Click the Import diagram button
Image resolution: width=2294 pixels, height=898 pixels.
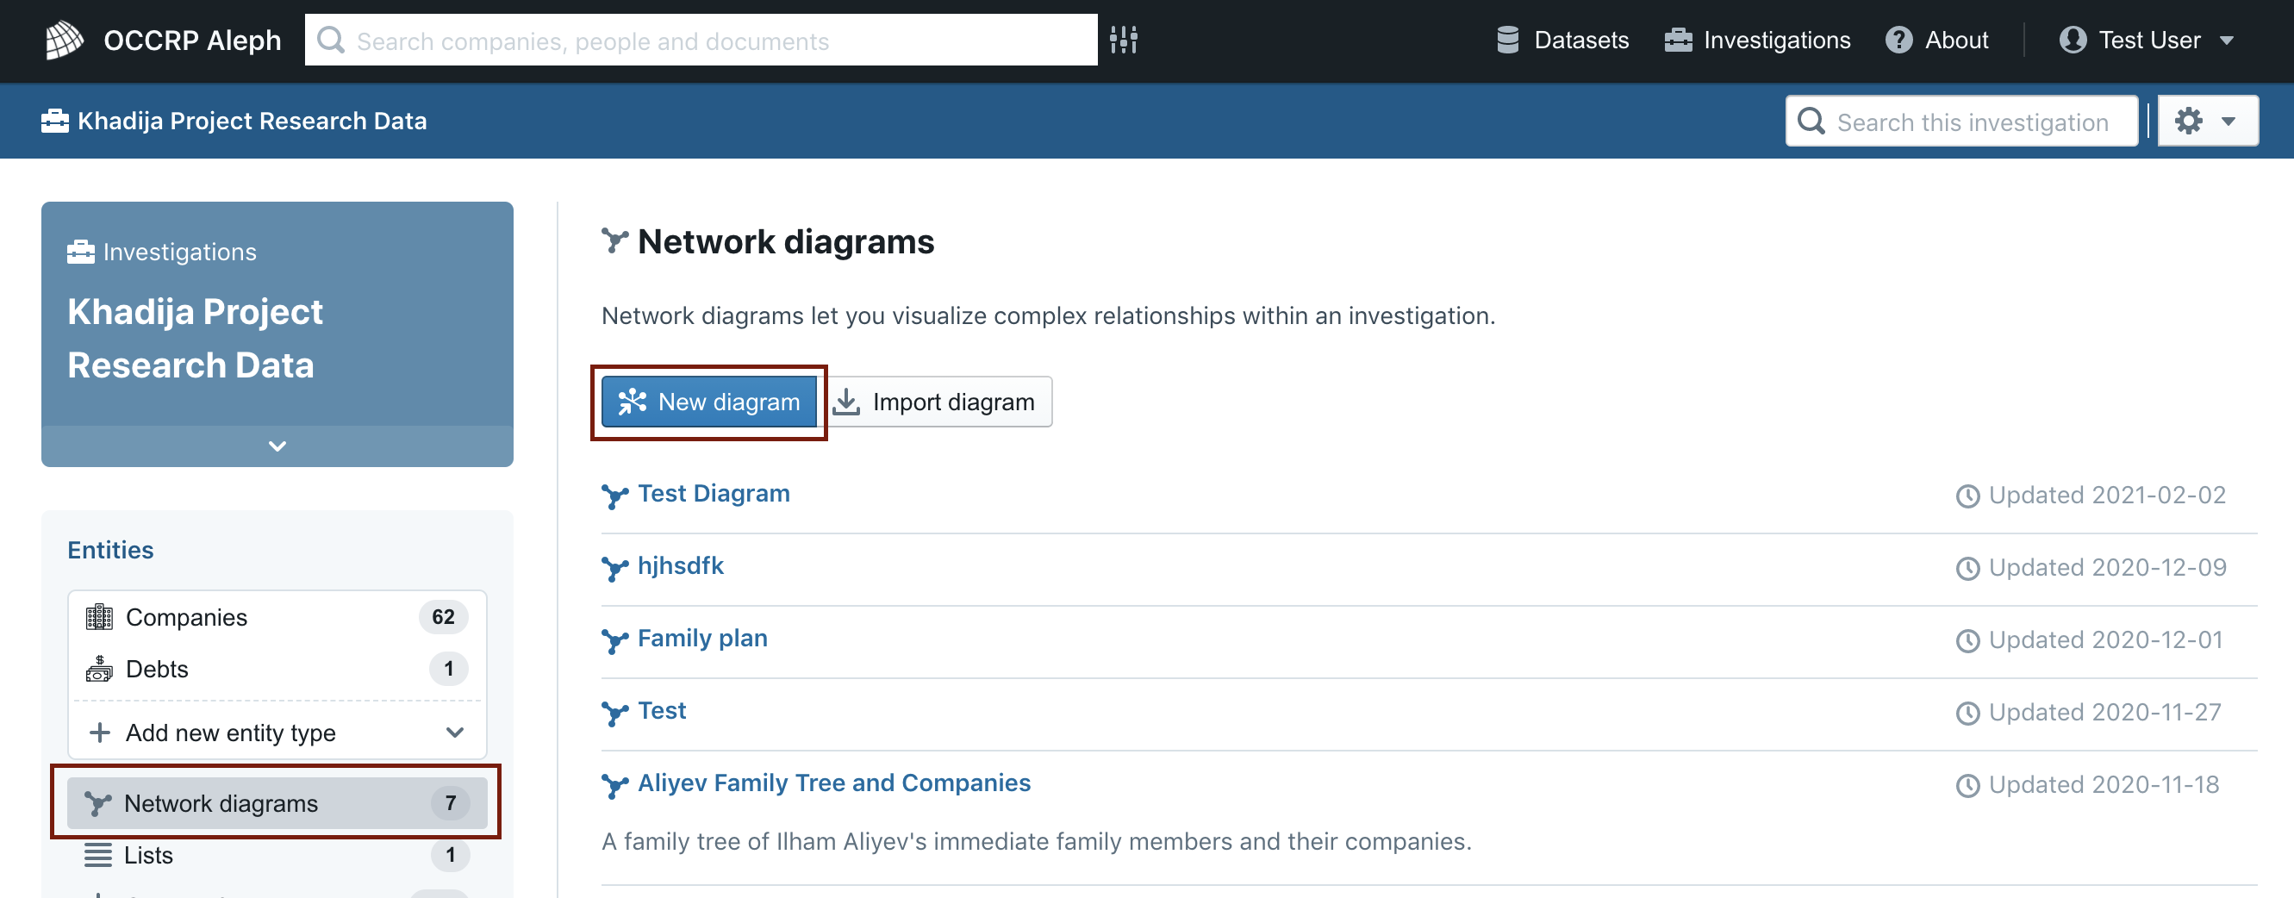coord(936,402)
